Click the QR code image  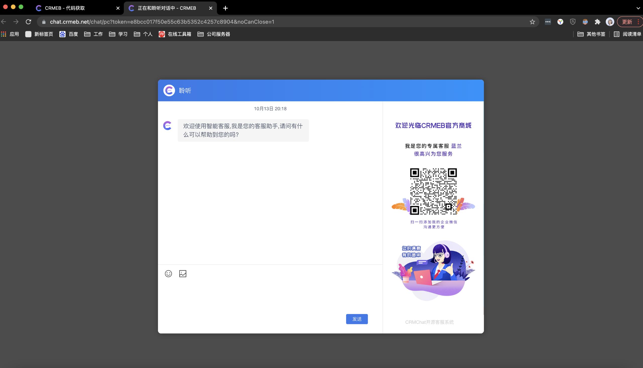pyautogui.click(x=433, y=191)
